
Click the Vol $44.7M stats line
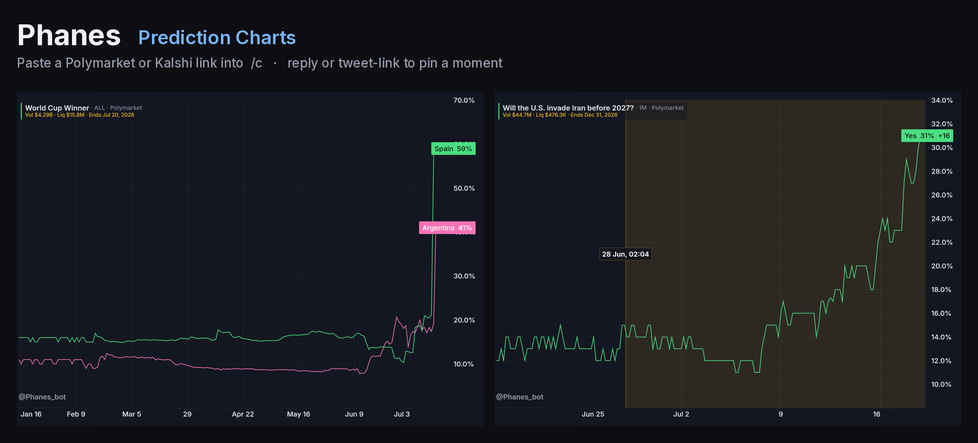click(x=560, y=115)
